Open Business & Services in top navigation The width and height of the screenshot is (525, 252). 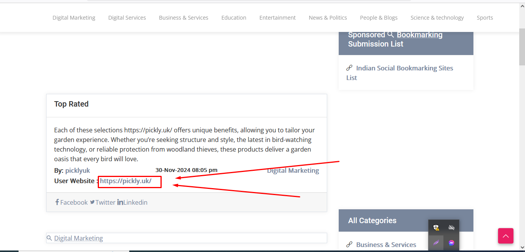[184, 18]
